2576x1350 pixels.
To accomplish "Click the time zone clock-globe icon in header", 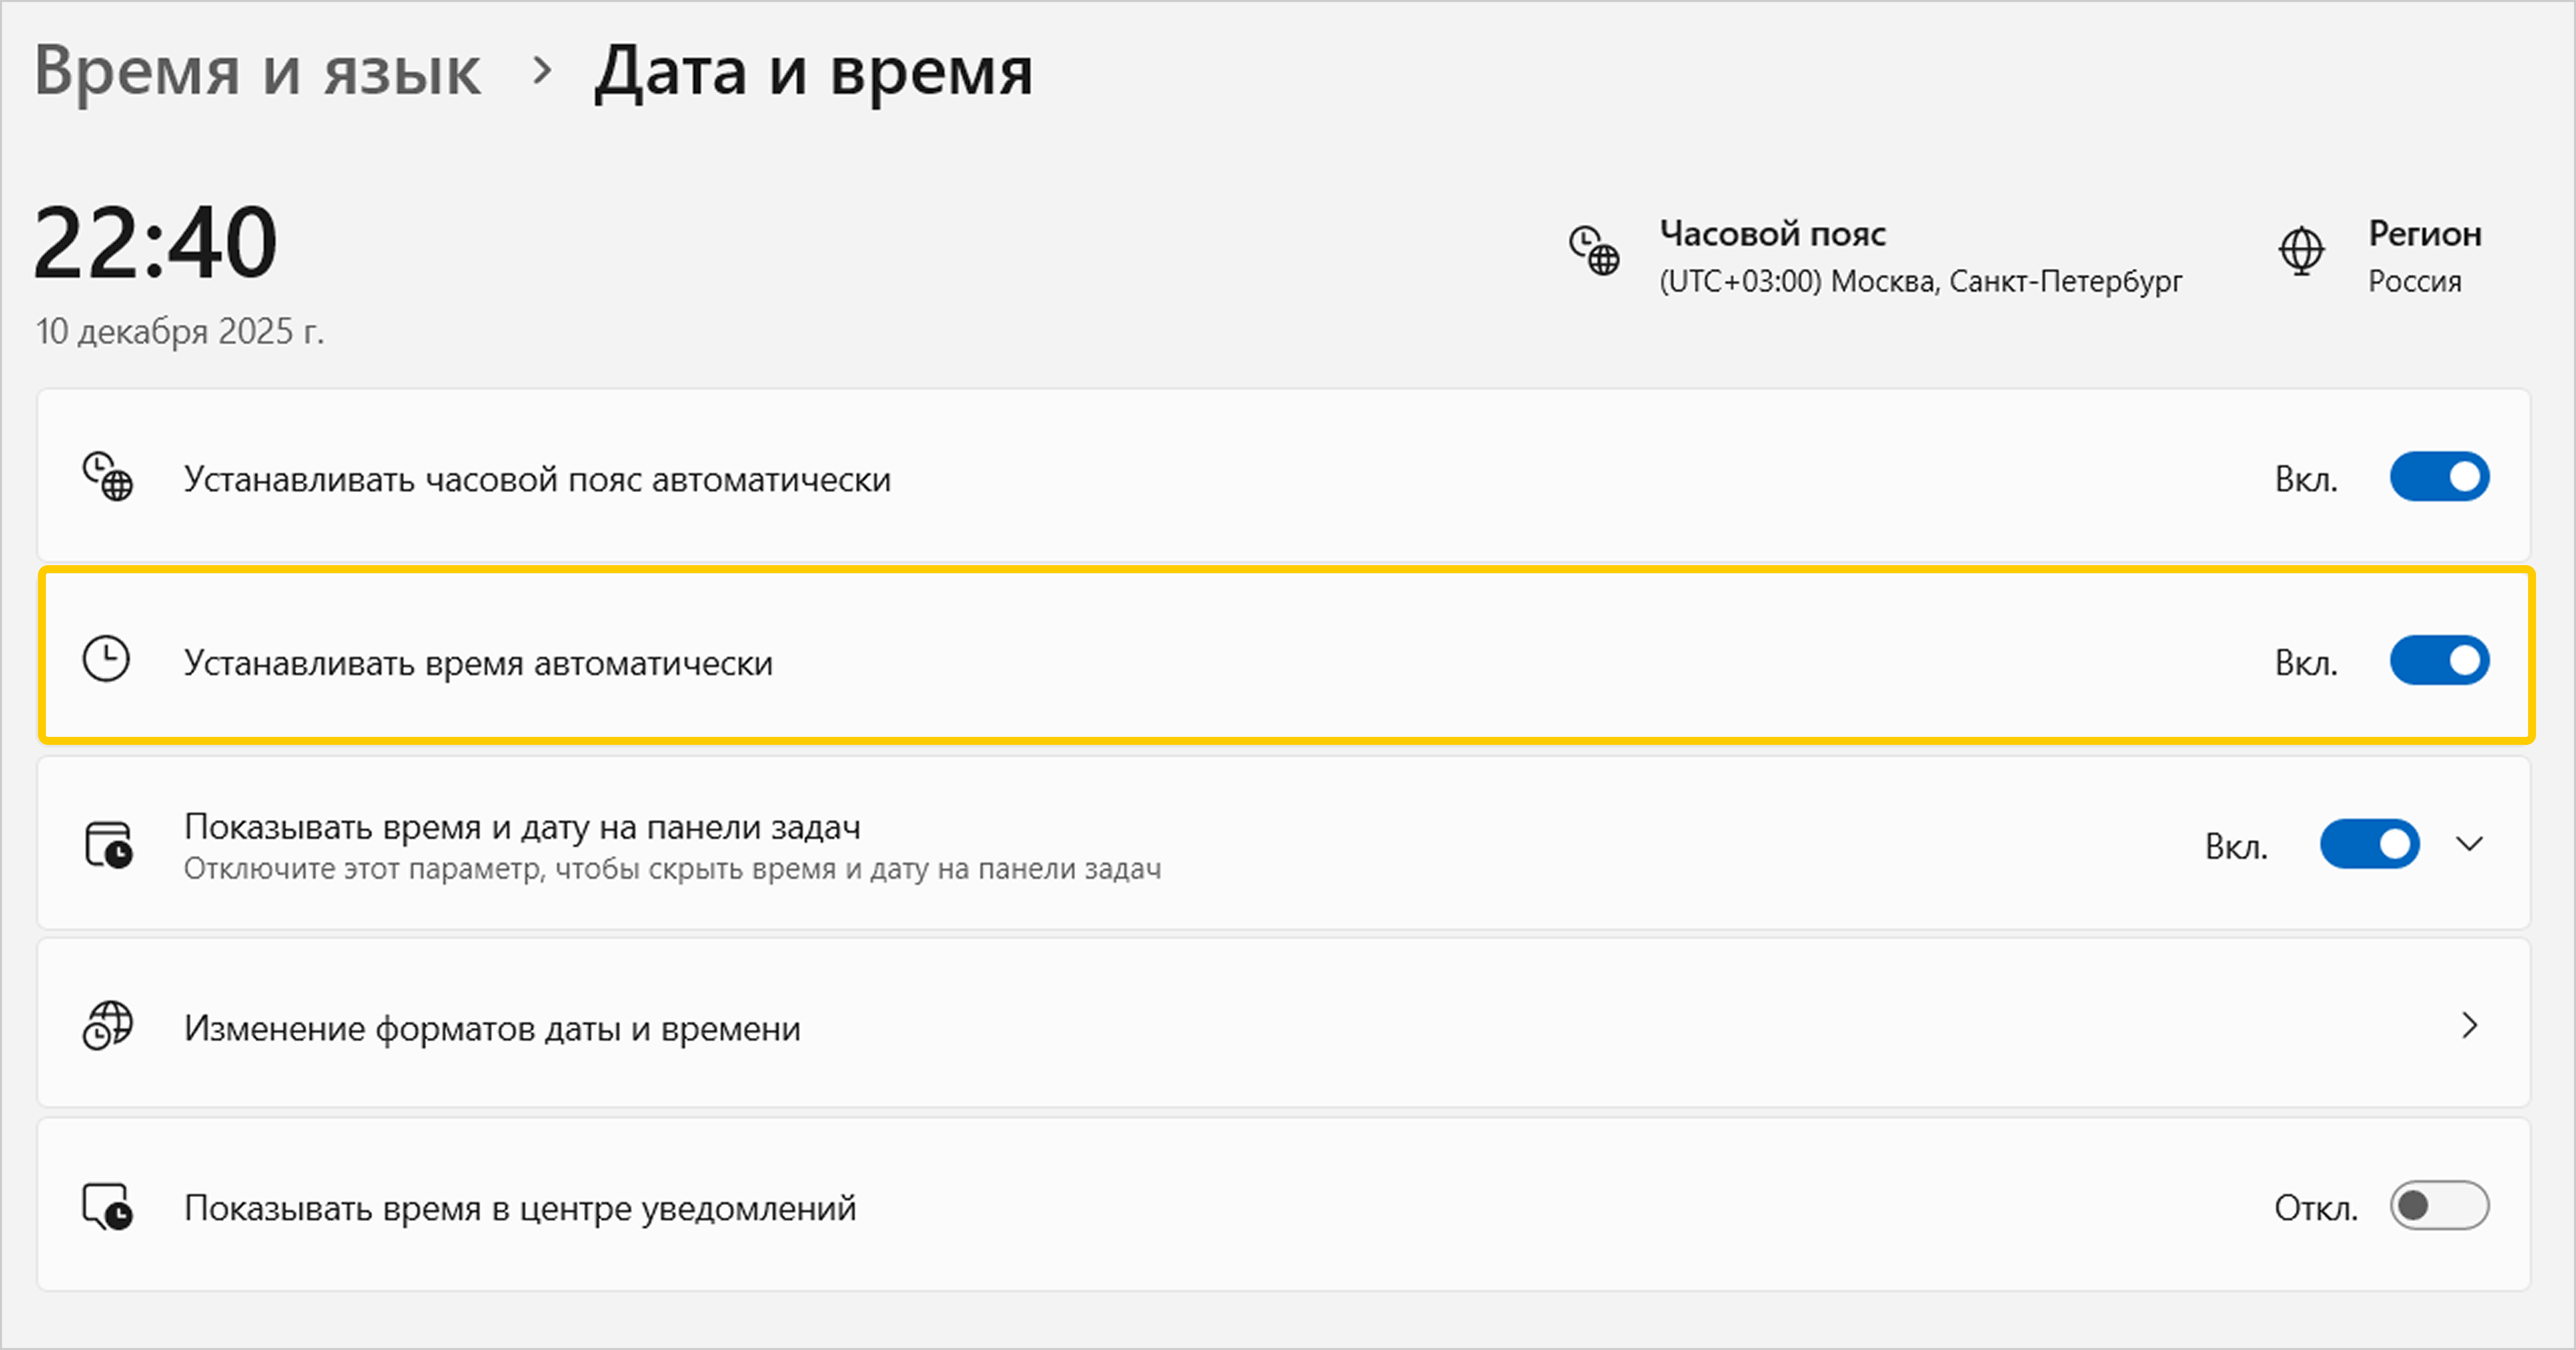I will [1593, 250].
